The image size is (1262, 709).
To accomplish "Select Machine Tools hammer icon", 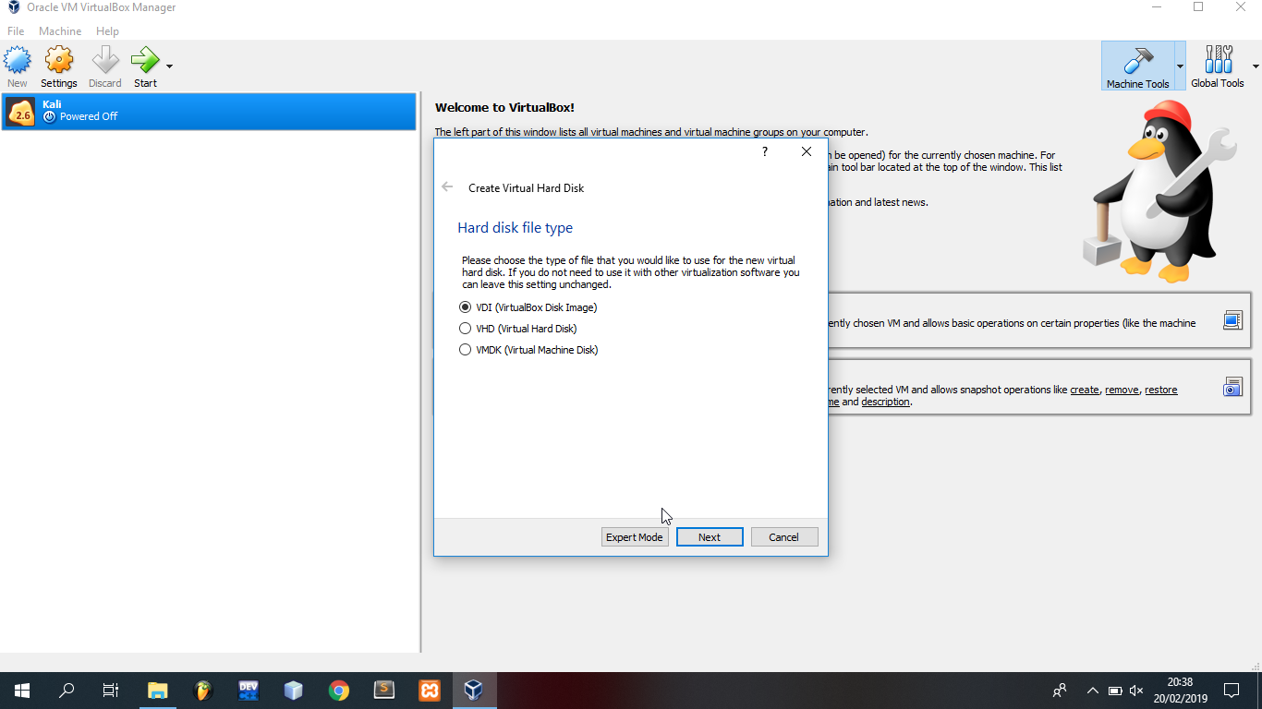I will (1137, 61).
